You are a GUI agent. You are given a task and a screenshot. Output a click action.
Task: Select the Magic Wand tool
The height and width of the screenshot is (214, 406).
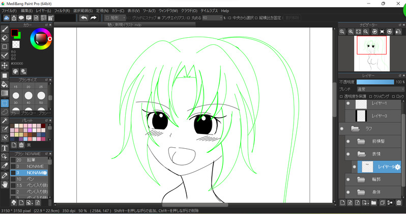click(5, 120)
